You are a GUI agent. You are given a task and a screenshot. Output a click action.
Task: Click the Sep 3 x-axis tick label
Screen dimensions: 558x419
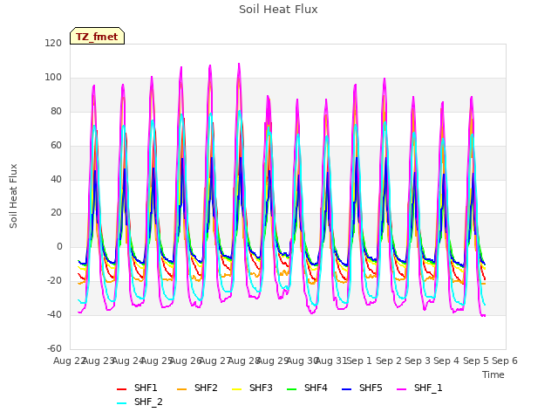pos(418,361)
